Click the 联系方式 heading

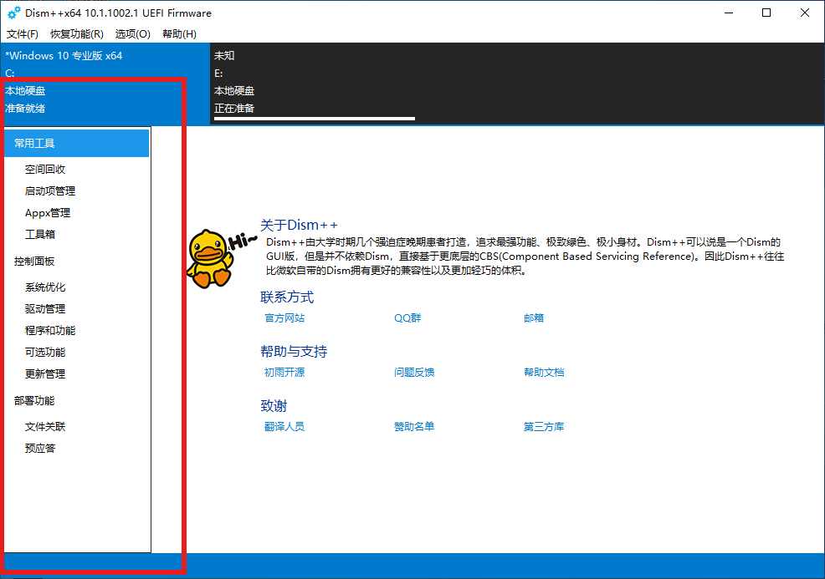(x=287, y=297)
